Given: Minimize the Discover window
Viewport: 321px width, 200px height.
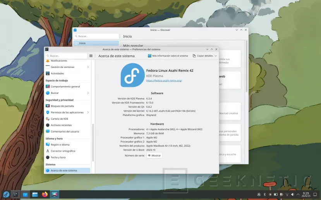Looking at the screenshot, I should (237, 30).
